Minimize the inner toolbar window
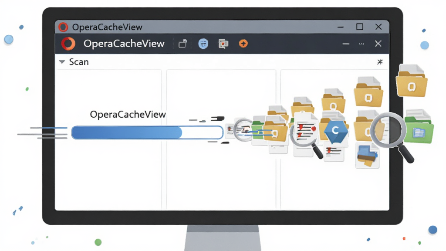 tap(346, 44)
